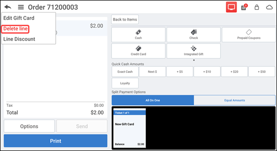Open the orders list icon with badge
Image resolution: width=277 pixels, height=151 pixels.
click(244, 7)
